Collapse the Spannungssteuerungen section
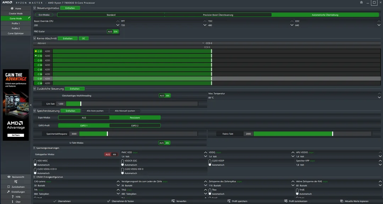383x204 pixels. click(34, 148)
